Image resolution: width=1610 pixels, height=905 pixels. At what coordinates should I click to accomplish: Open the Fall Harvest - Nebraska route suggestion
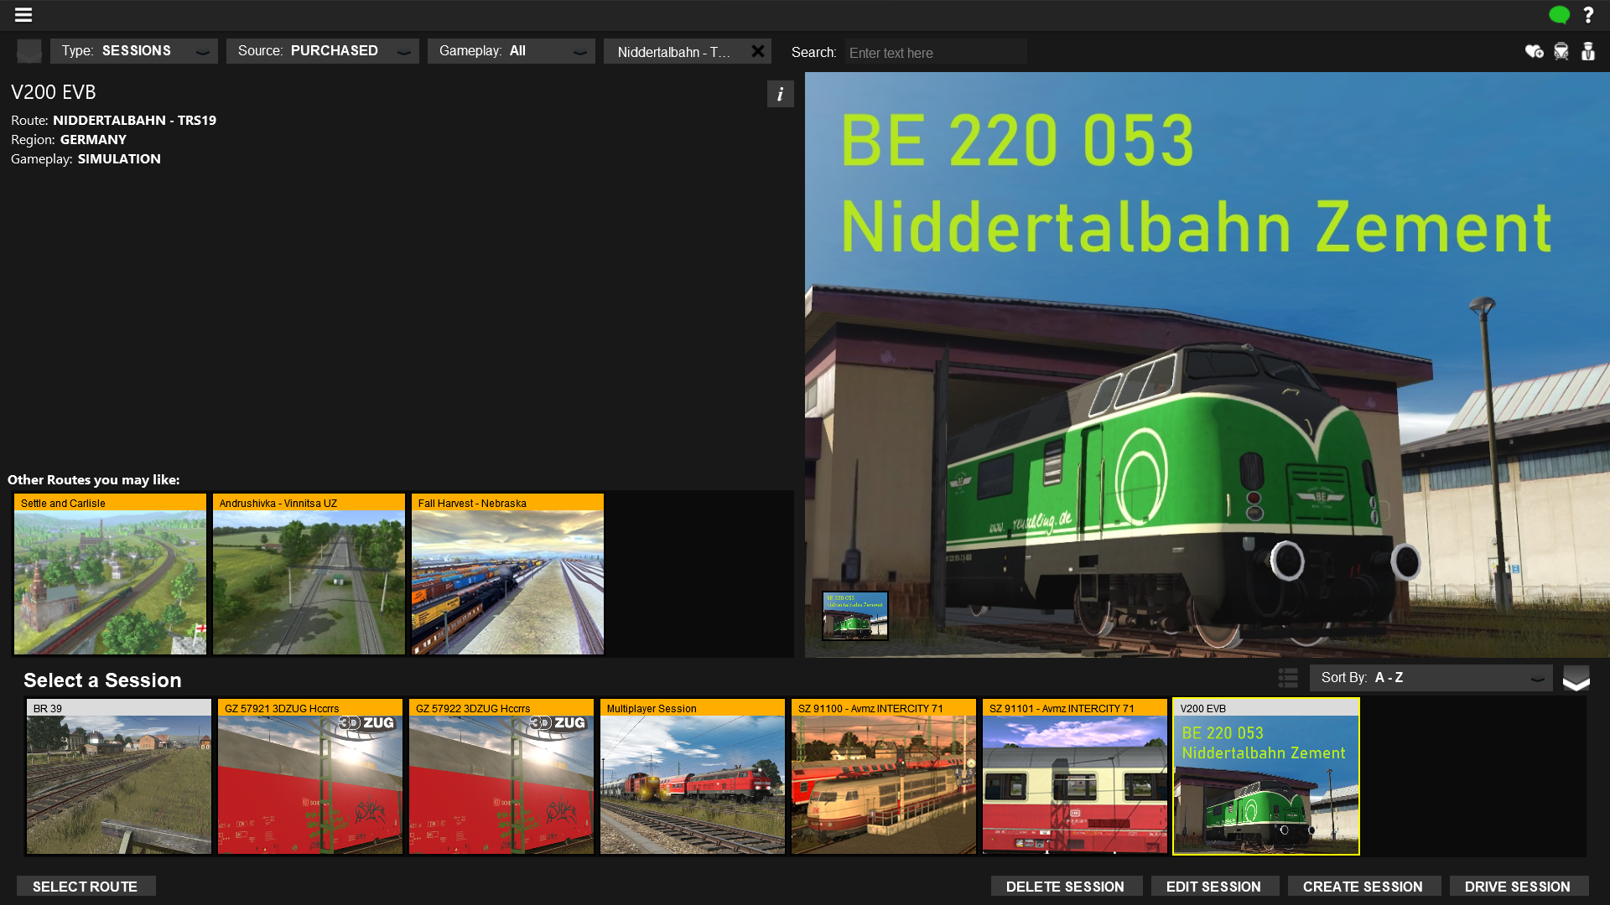tap(507, 574)
